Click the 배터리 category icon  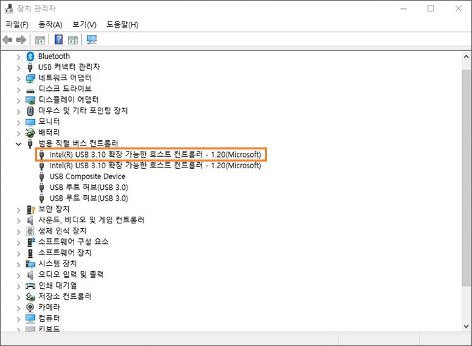tap(30, 133)
